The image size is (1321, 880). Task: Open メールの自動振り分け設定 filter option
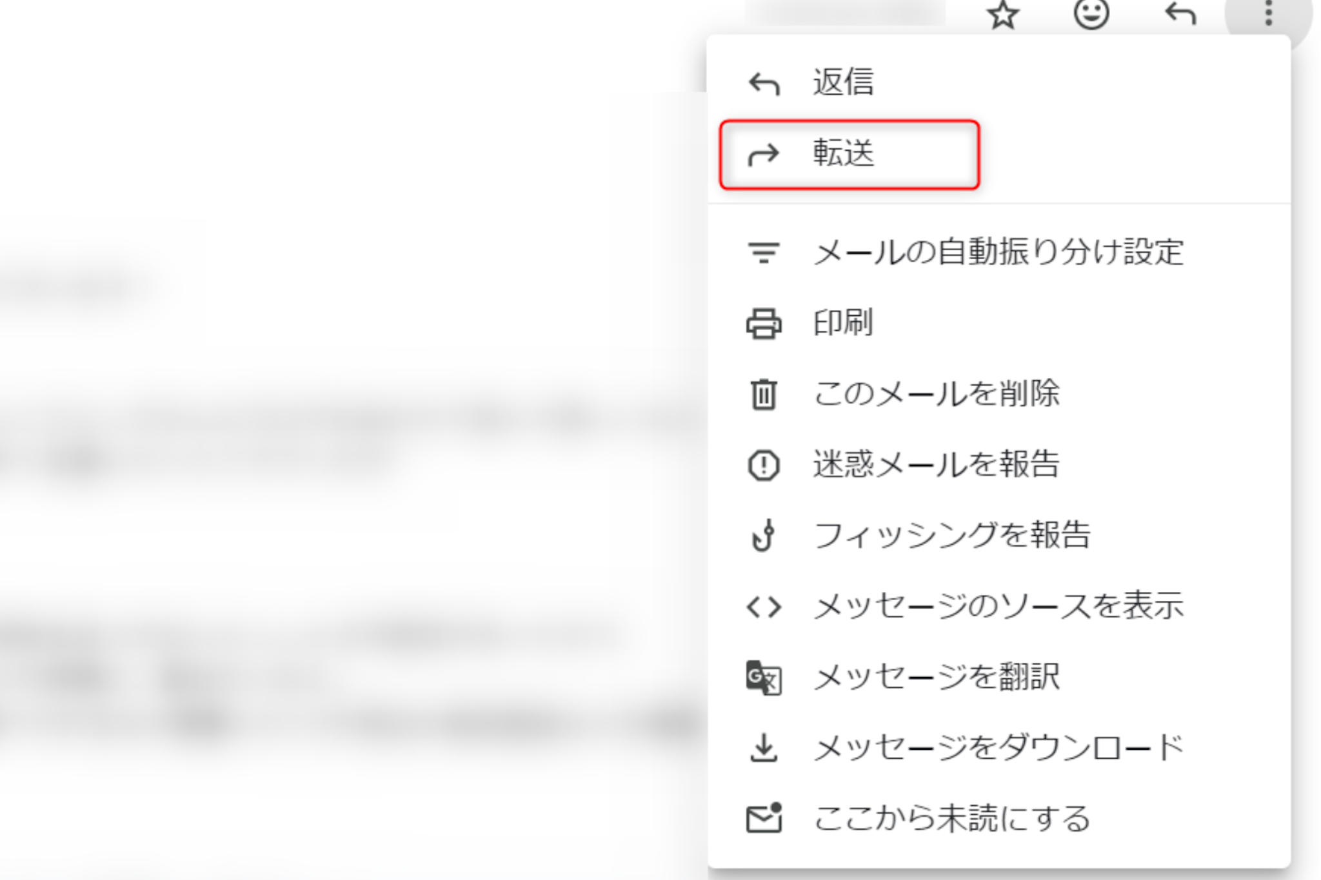coord(998,251)
